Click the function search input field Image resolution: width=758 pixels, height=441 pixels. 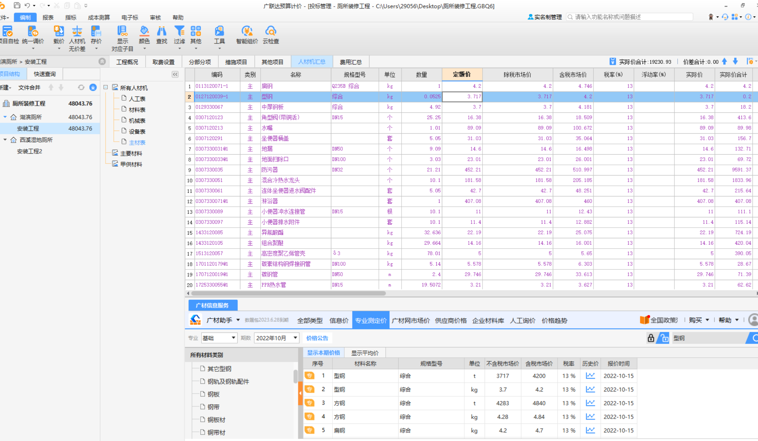[x=629, y=17]
